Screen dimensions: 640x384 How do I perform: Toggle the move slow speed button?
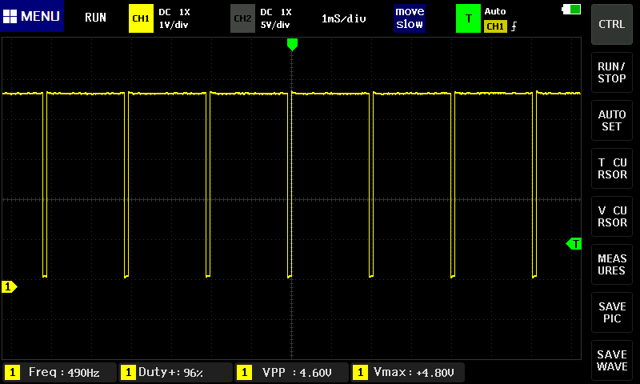[410, 18]
